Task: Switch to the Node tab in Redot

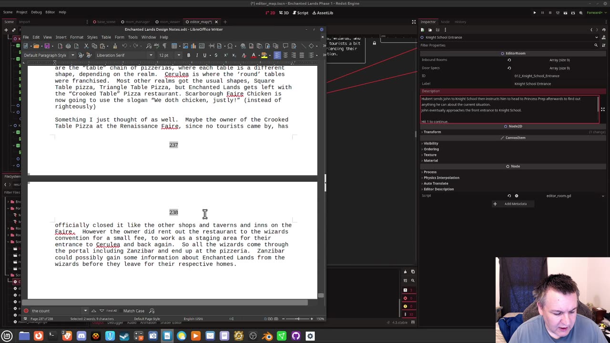Action: pos(445,22)
